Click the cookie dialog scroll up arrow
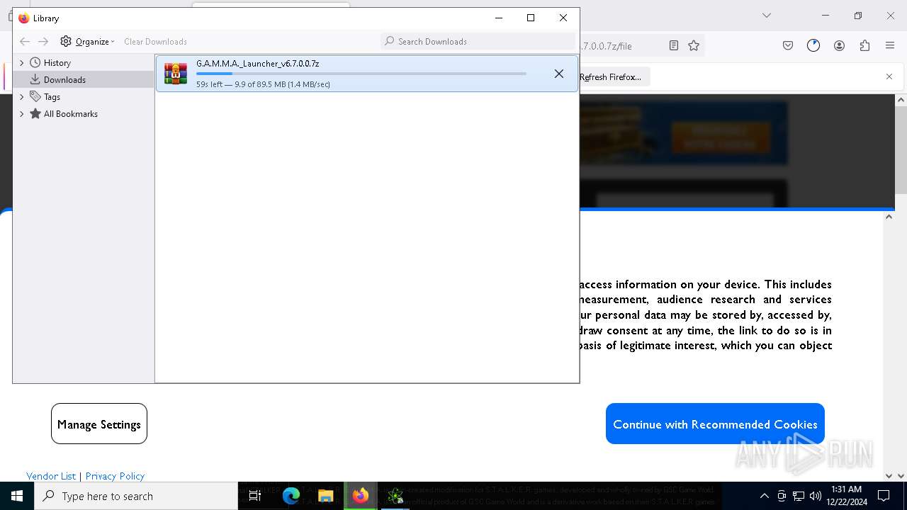907x510 pixels. click(889, 217)
